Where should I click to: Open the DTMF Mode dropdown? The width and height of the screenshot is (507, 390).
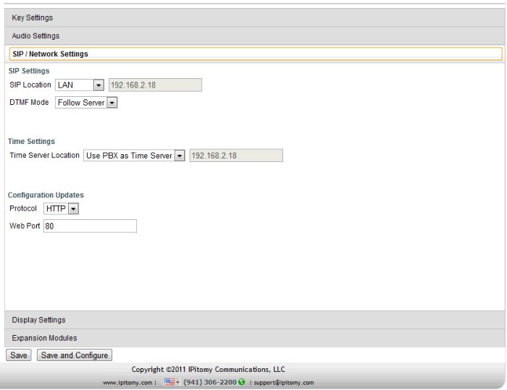pyautogui.click(x=86, y=103)
